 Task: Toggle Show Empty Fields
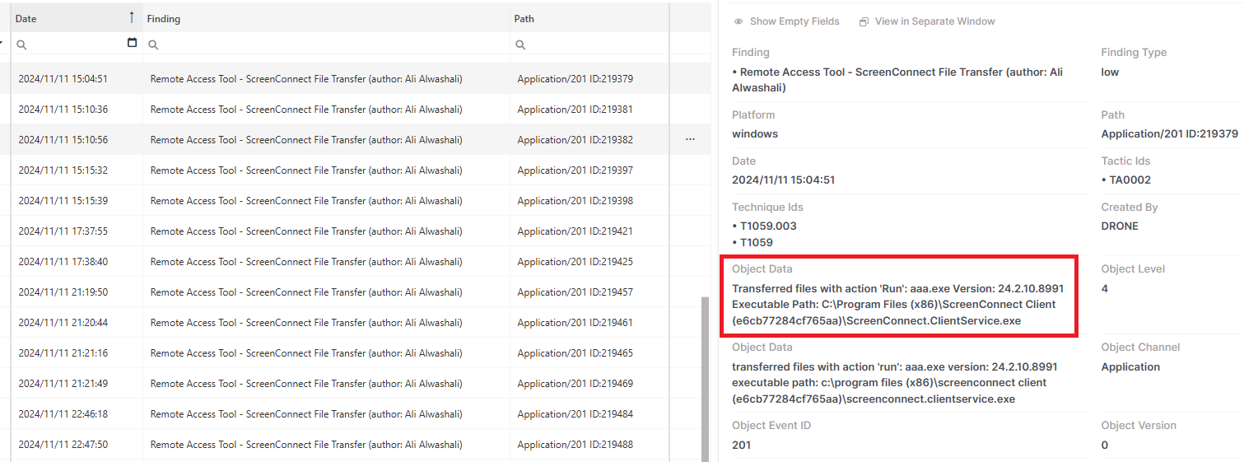coord(794,21)
